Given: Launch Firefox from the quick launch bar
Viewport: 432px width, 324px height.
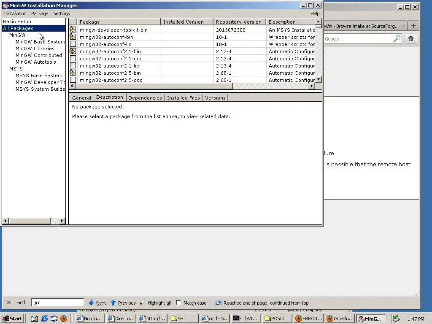Looking at the screenshot, I should pos(64,319).
